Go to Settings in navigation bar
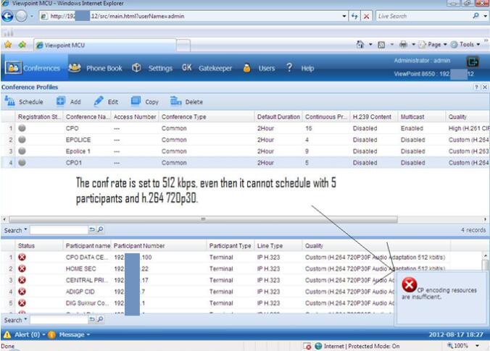This screenshot has height=351, width=490. [152, 68]
